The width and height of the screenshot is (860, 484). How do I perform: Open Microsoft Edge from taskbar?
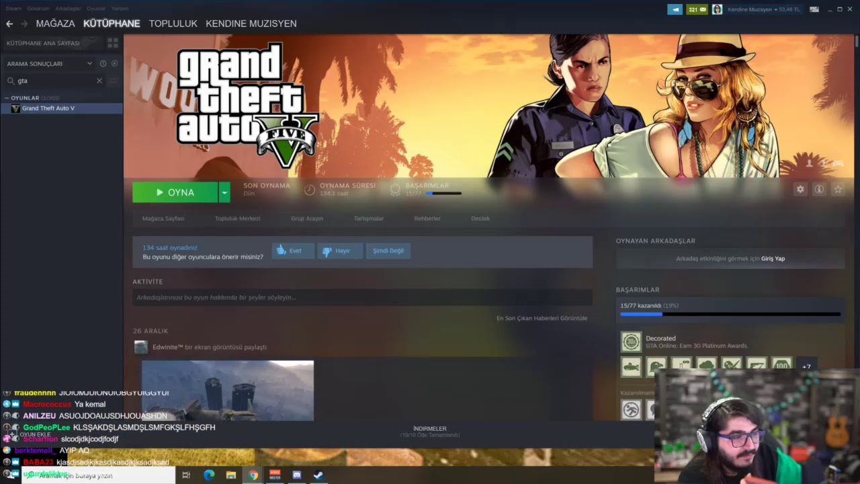(x=209, y=475)
